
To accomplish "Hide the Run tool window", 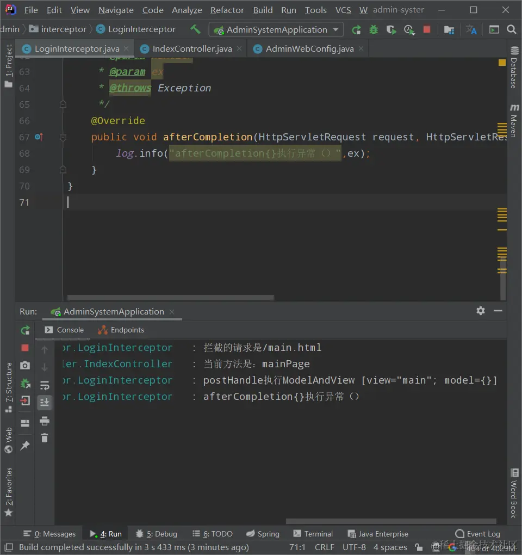I will [x=498, y=311].
